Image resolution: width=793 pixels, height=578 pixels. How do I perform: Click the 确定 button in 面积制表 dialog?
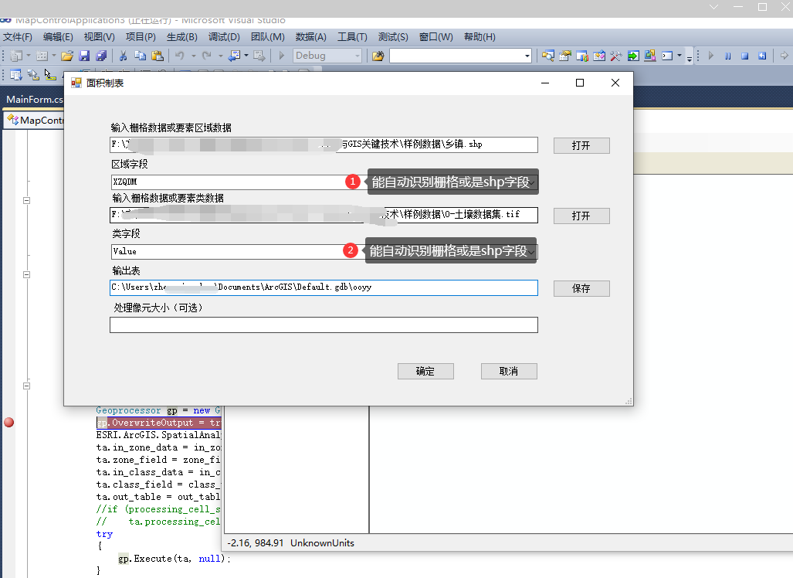pyautogui.click(x=425, y=371)
